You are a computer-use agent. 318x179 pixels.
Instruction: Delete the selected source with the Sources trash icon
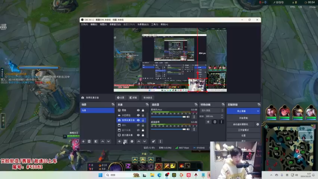coord(125,141)
